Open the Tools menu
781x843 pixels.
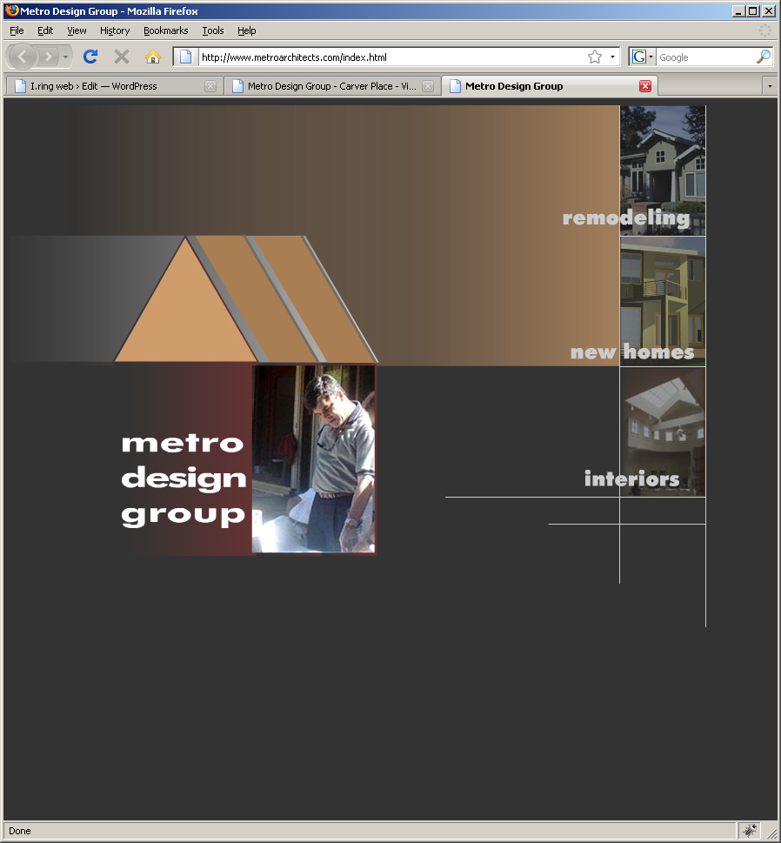coord(213,30)
